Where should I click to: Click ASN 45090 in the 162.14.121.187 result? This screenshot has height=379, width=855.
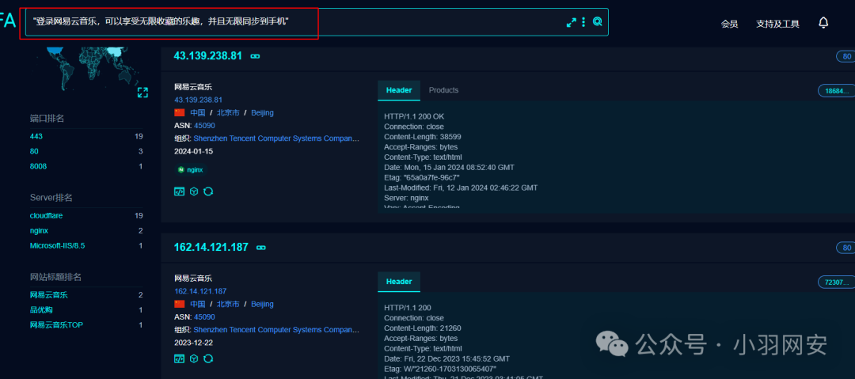(204, 316)
